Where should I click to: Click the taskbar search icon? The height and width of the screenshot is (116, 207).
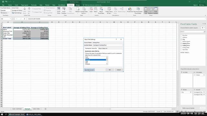coord(6,114)
